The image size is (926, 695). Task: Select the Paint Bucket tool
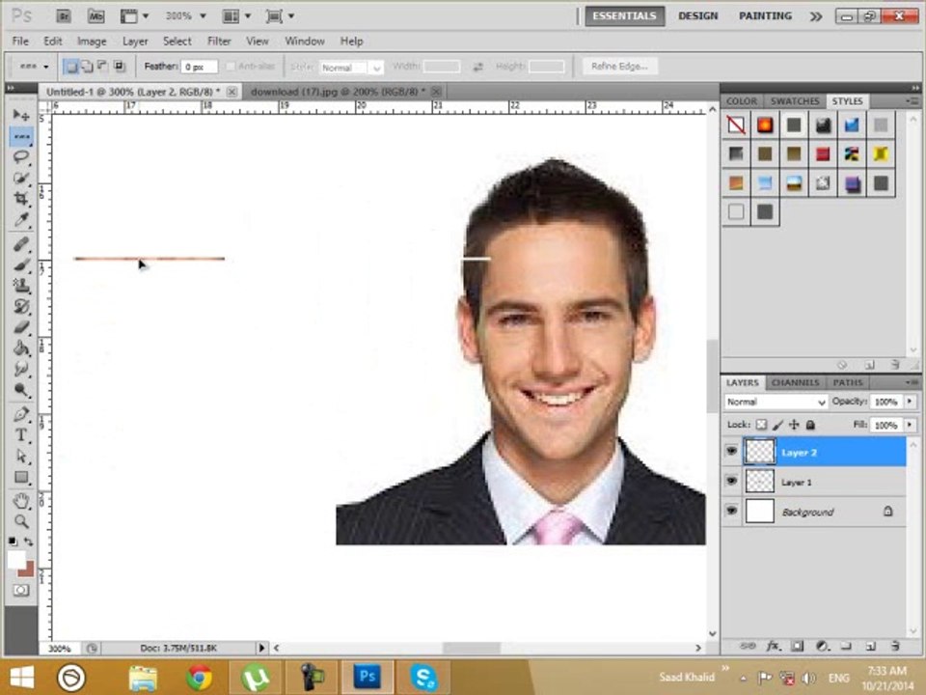pos(21,348)
